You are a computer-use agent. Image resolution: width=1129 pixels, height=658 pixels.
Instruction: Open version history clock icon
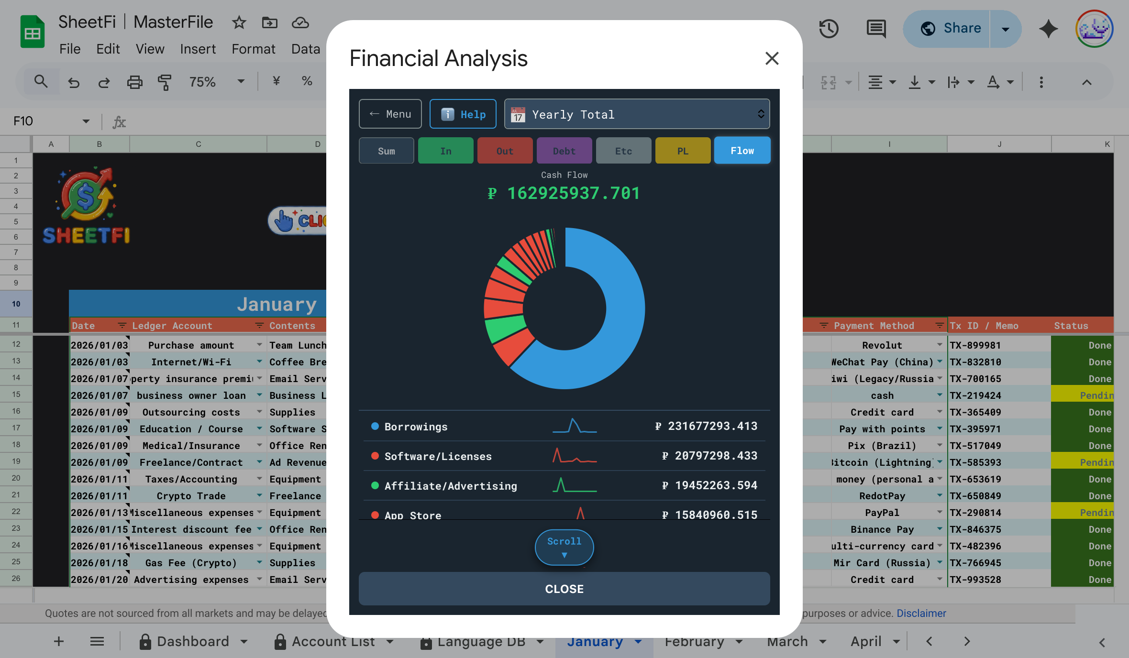tap(829, 29)
